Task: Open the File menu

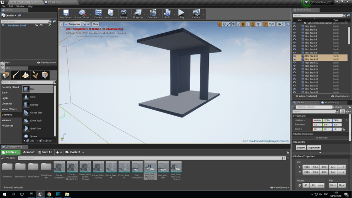Action: (x=4, y=6)
